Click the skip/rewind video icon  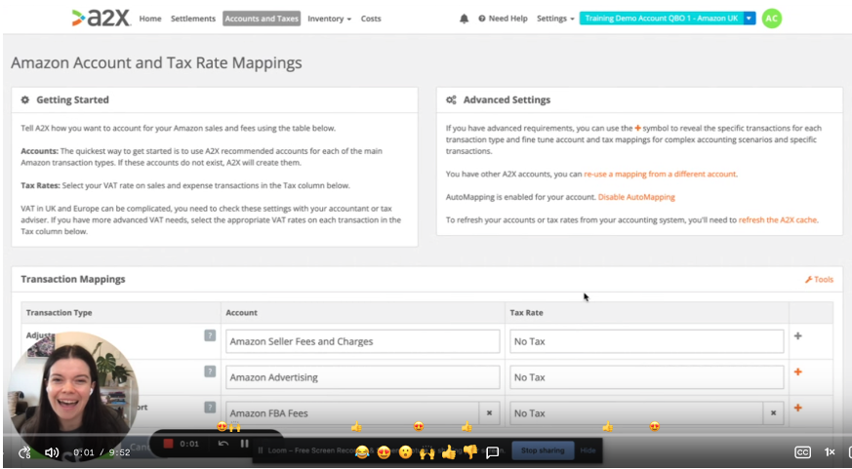click(24, 452)
